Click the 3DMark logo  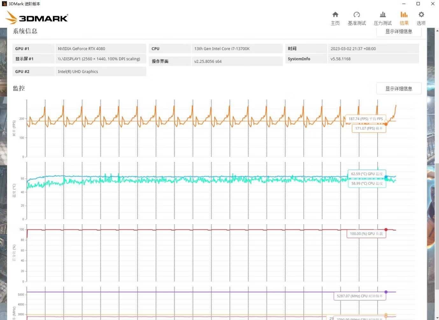(x=37, y=18)
